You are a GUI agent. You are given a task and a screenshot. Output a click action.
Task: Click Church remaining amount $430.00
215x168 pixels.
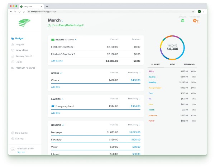135,80
